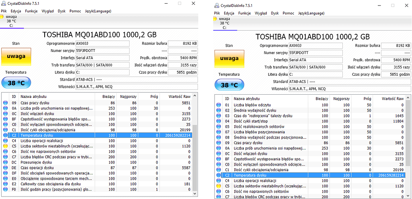Open Dysk menu in right window
The height and width of the screenshot is (199, 412).
coord(275,13)
